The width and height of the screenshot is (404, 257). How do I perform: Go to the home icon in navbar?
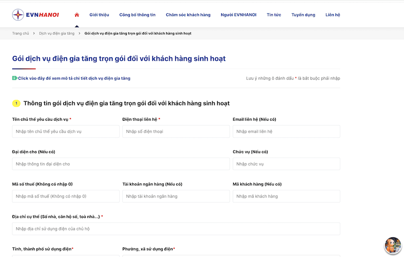pos(77,15)
